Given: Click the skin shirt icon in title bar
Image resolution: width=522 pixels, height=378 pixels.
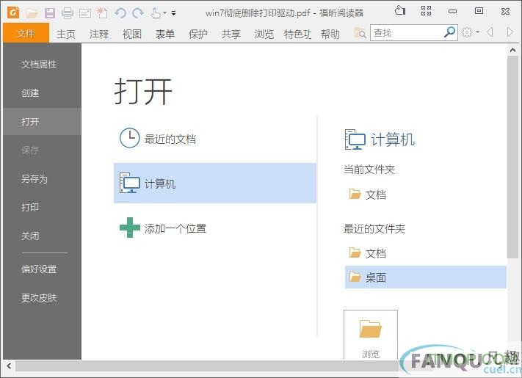Looking at the screenshot, I should point(400,11).
